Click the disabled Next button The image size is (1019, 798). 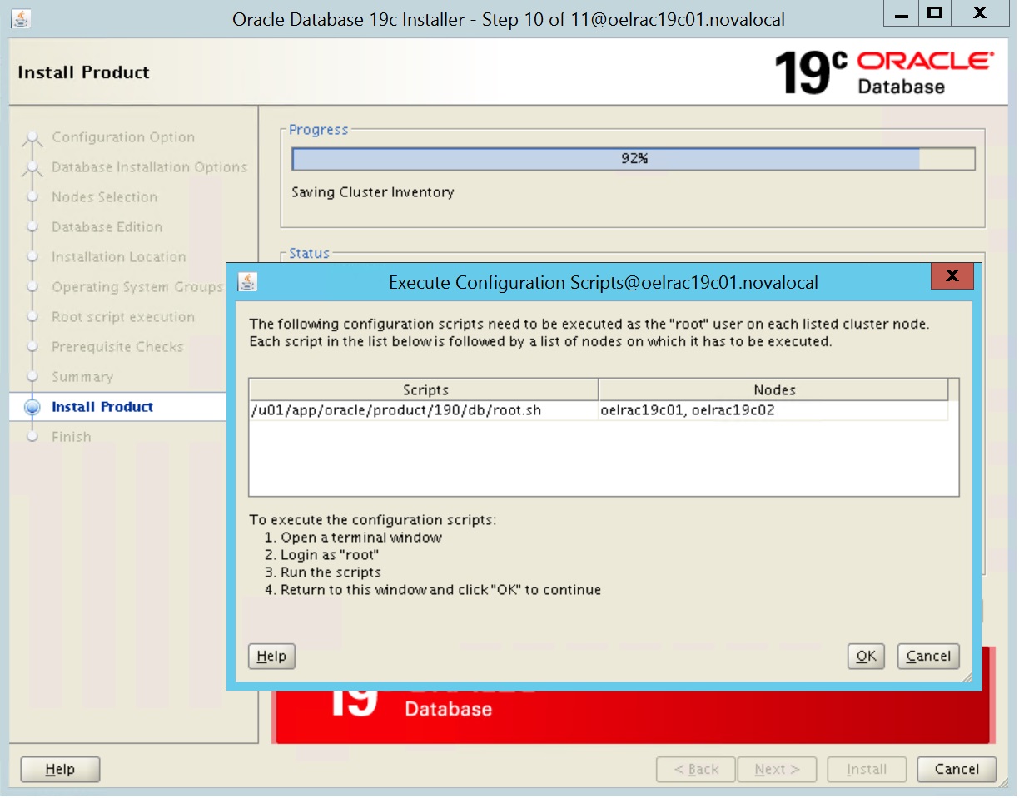(777, 769)
